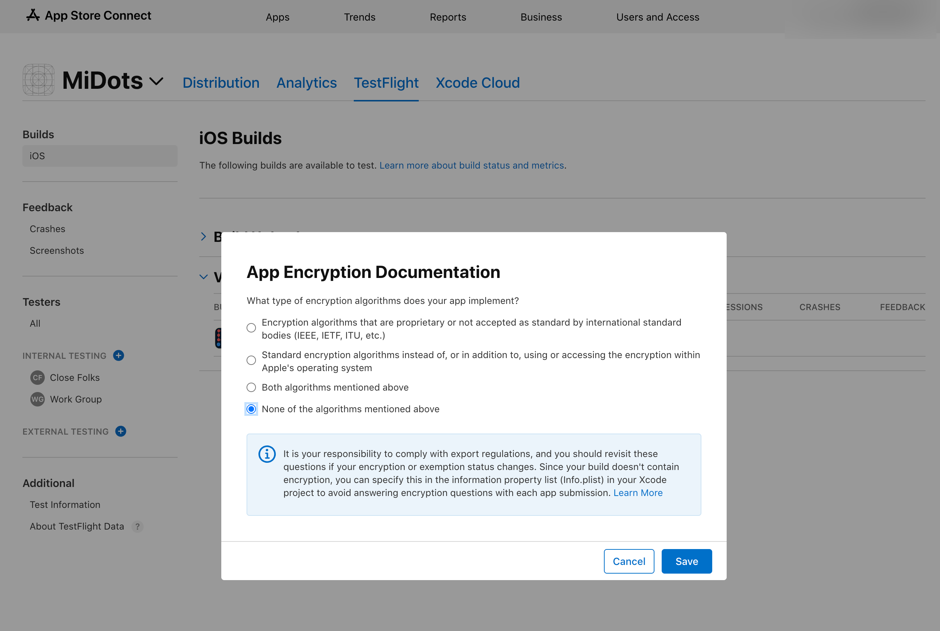The width and height of the screenshot is (940, 631).
Task: Open Users and Access
Action: [x=658, y=17]
